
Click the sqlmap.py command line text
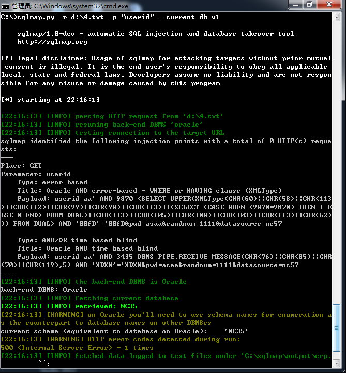coord(110,17)
